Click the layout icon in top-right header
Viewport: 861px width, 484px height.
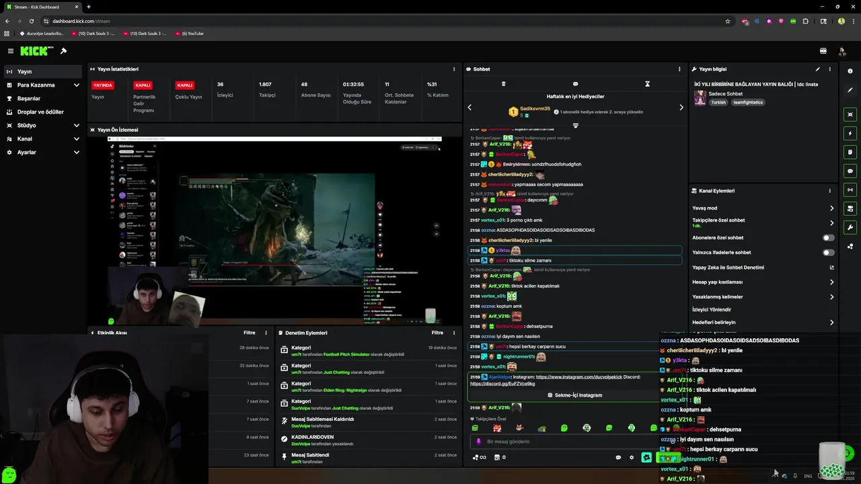coord(823,51)
